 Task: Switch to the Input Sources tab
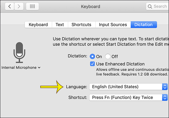tap(113, 25)
